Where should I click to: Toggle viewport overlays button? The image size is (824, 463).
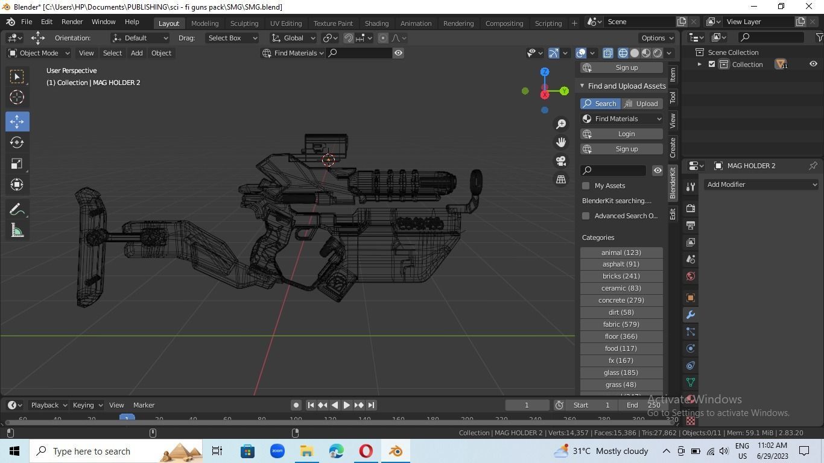[581, 53]
